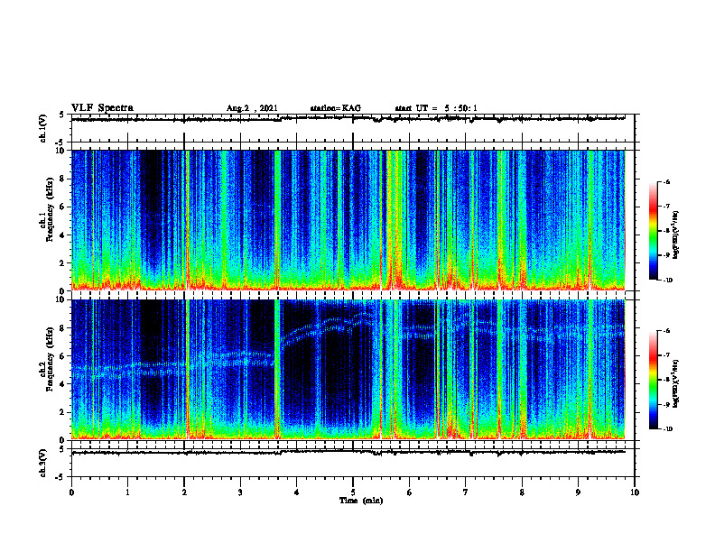
Task: Click the "-10" tick on ch.1 colorbar
Action: click(x=667, y=280)
